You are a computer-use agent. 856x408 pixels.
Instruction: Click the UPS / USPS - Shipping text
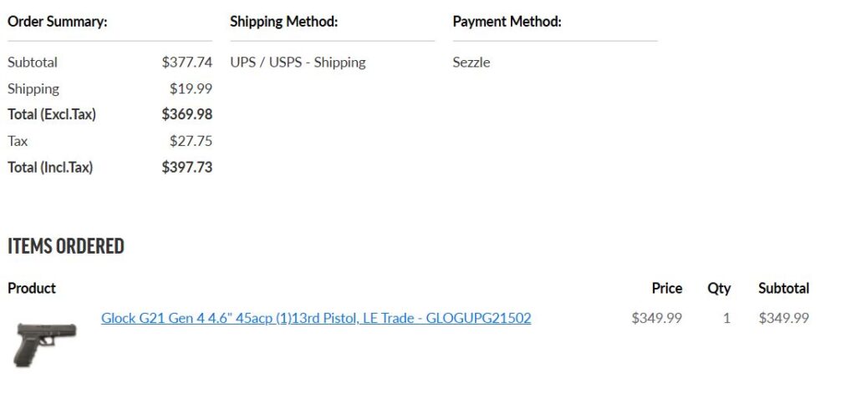click(298, 63)
